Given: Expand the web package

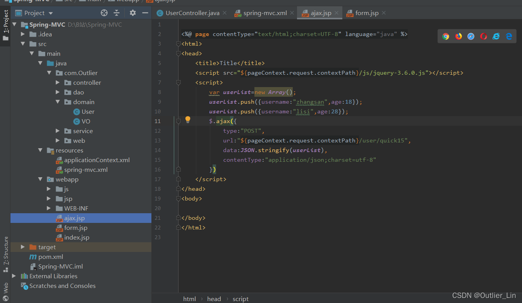Looking at the screenshot, I should click(57, 141).
